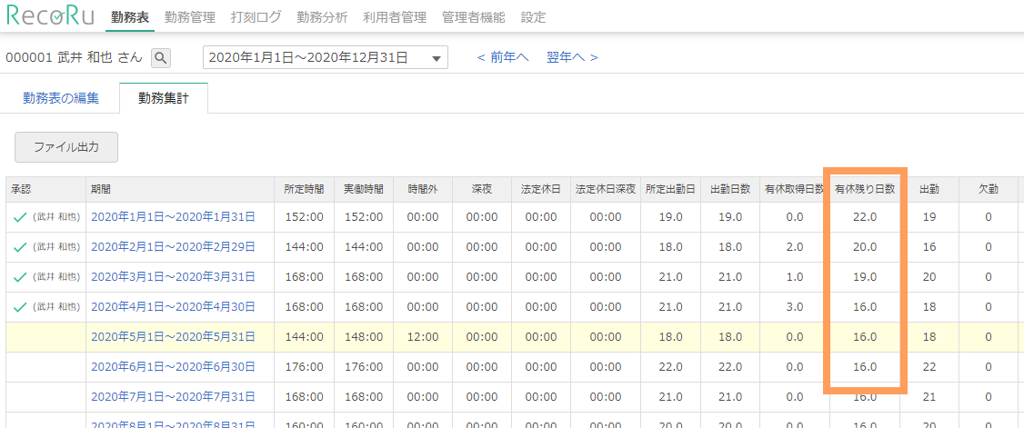
Task: Open the 2020年5月1日～2020年5月31日 period link
Action: pyautogui.click(x=173, y=337)
